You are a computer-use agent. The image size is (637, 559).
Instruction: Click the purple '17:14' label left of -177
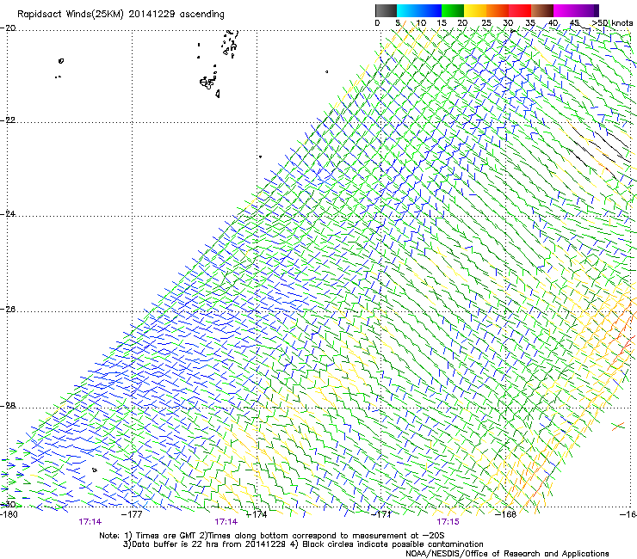coord(90,522)
